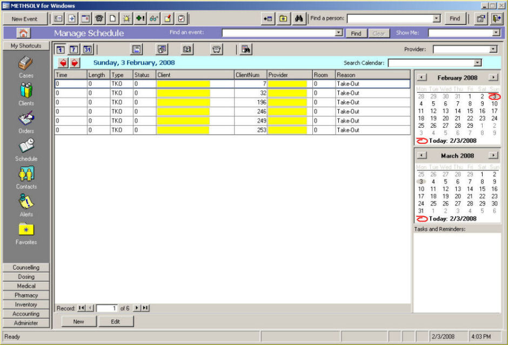Screen dimensions: 508x345
Task: Click Find button next to Find a person
Action: [454, 18]
